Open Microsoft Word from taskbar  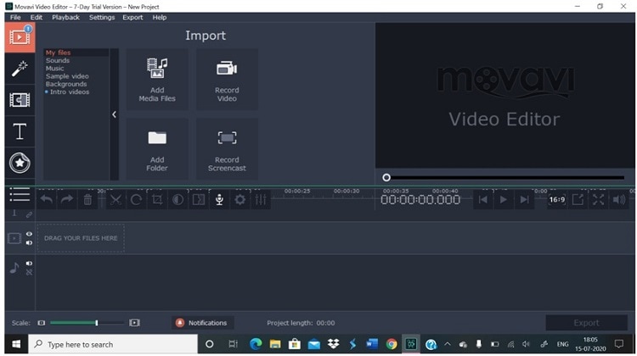pyautogui.click(x=372, y=344)
